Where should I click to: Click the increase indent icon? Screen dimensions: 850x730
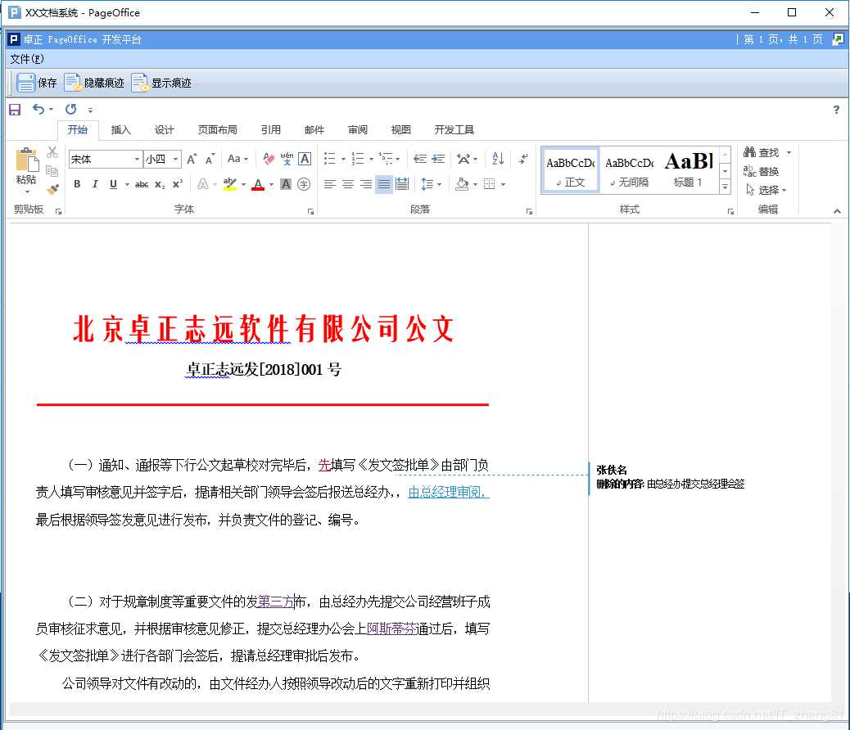(x=438, y=159)
